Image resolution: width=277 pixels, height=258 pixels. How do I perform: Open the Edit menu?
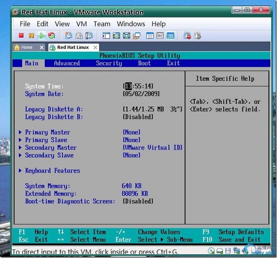pyautogui.click(x=42, y=24)
